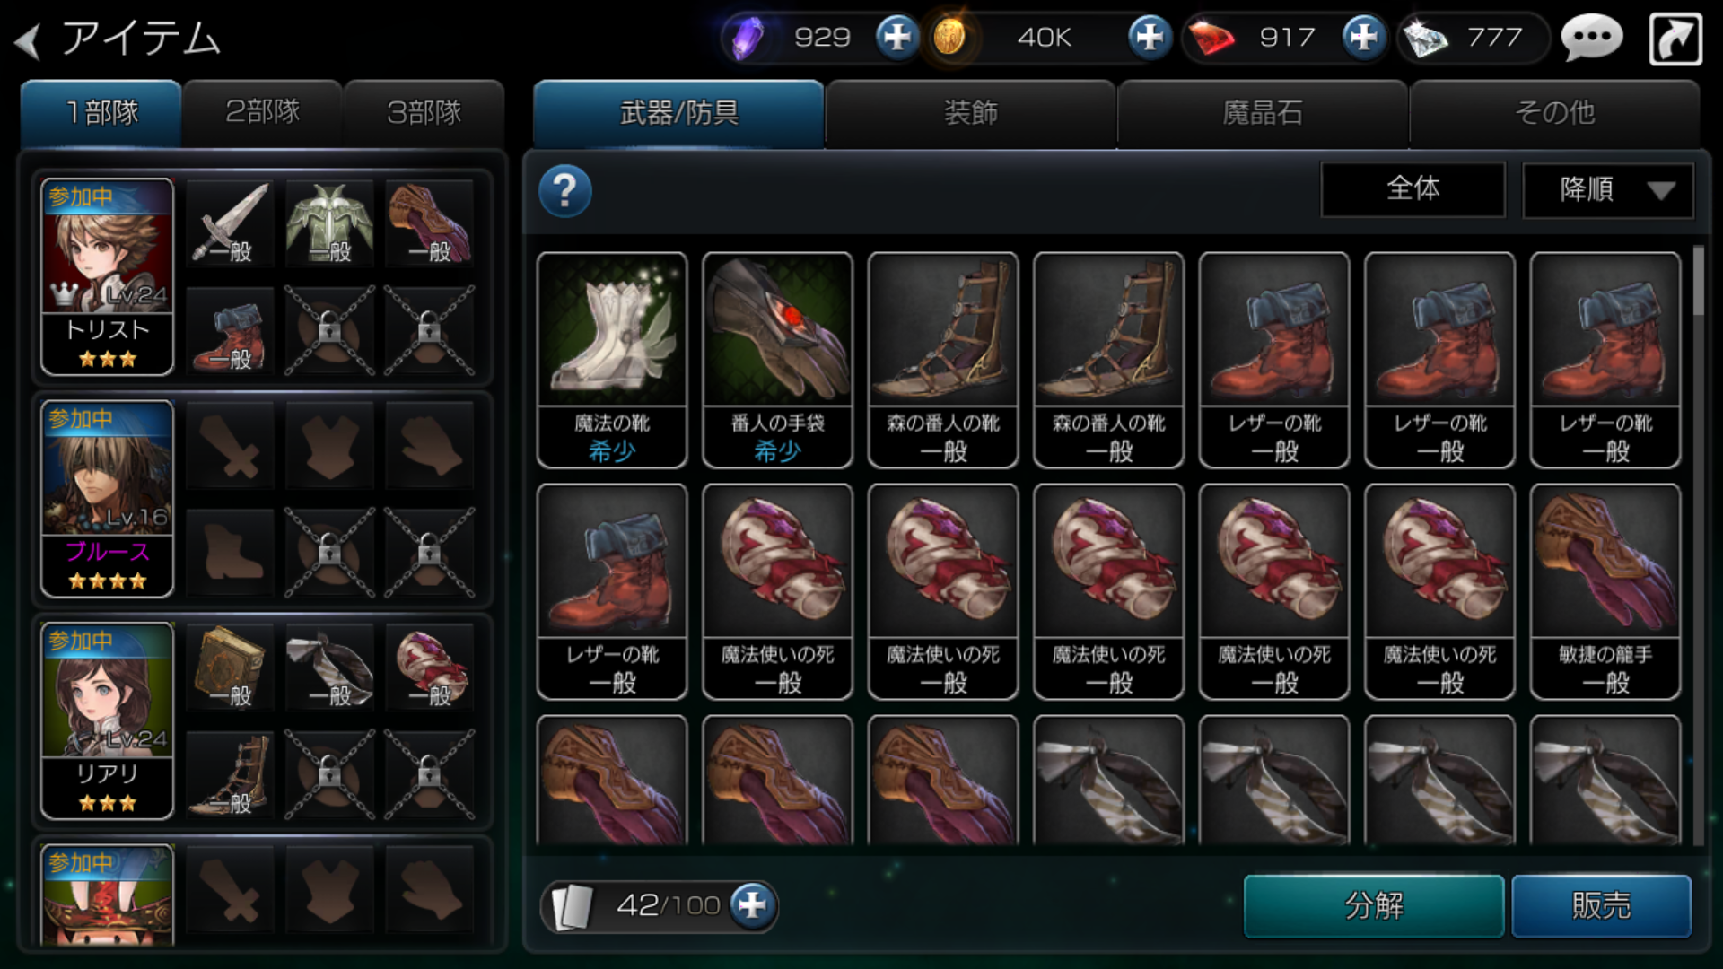Click the item list vertical scrollbar
Viewport: 1723px width, 969px height.
(x=1698, y=545)
